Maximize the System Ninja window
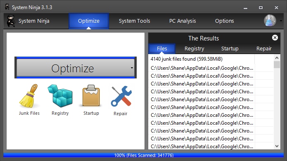Viewport: 287px width, 161px height. pos(261,8)
